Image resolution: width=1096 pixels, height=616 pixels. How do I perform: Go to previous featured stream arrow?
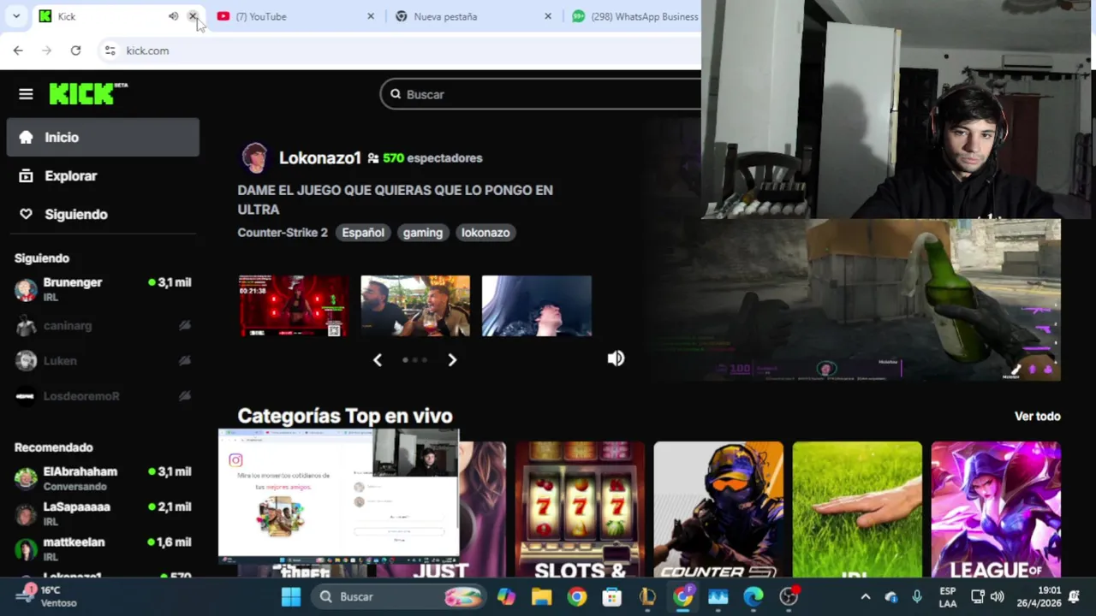tap(378, 360)
